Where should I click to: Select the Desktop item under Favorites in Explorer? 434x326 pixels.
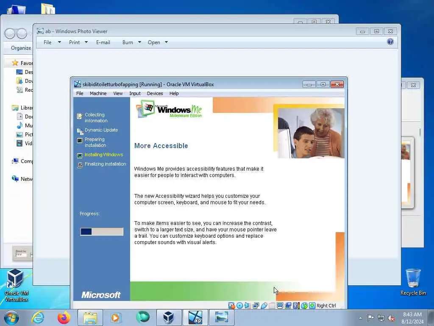tap(24, 72)
